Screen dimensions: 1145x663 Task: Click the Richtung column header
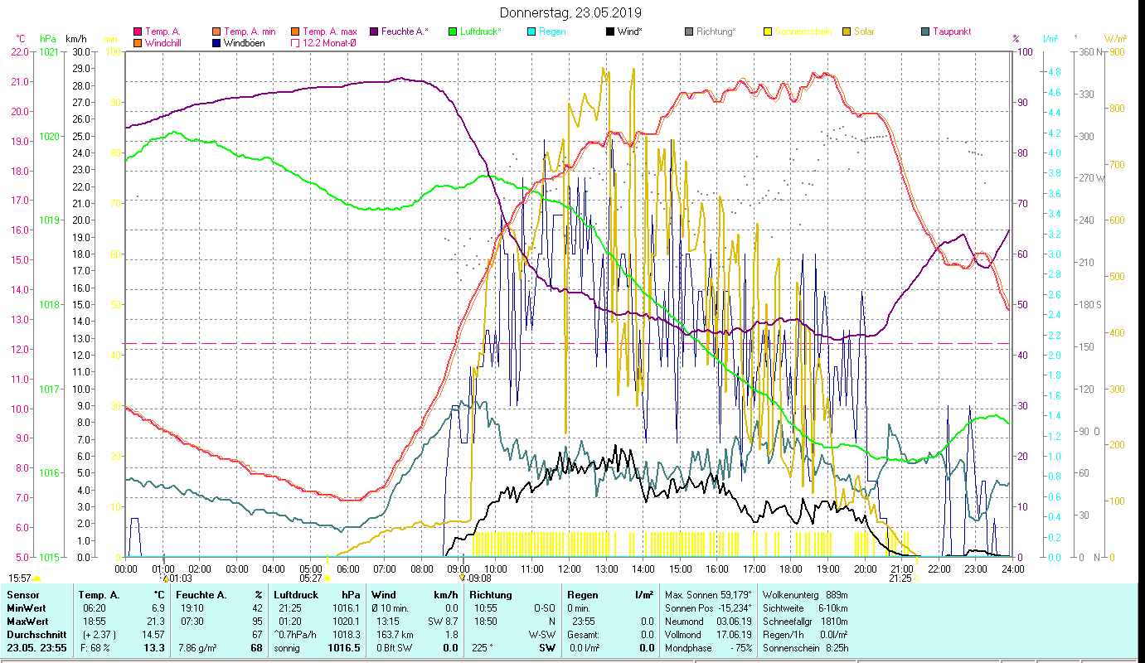pyautogui.click(x=491, y=595)
